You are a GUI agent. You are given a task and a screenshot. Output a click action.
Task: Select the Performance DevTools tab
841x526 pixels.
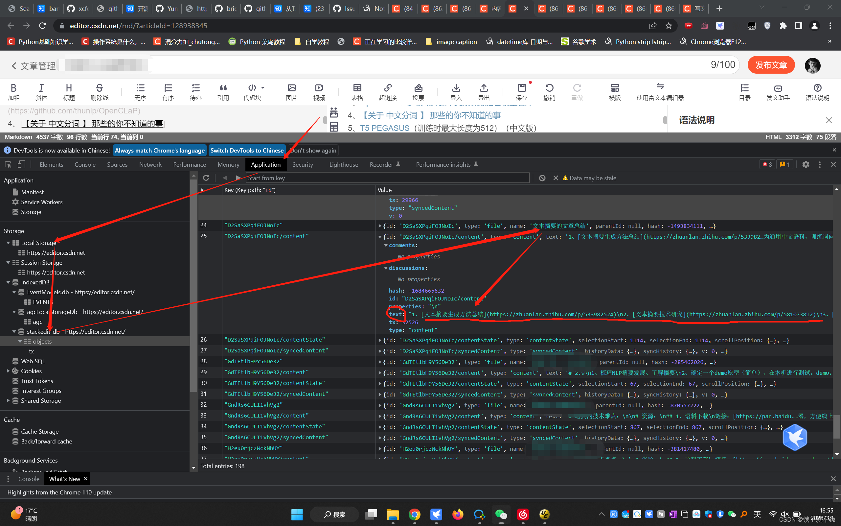[x=190, y=165]
